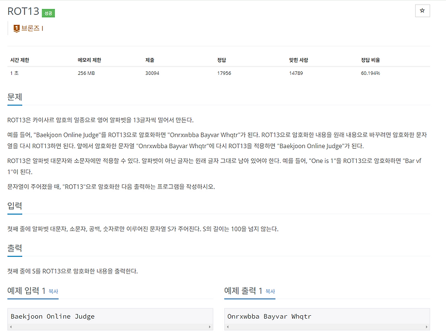Click the 출력 section heading
The image size is (446, 333).
pyautogui.click(x=15, y=248)
